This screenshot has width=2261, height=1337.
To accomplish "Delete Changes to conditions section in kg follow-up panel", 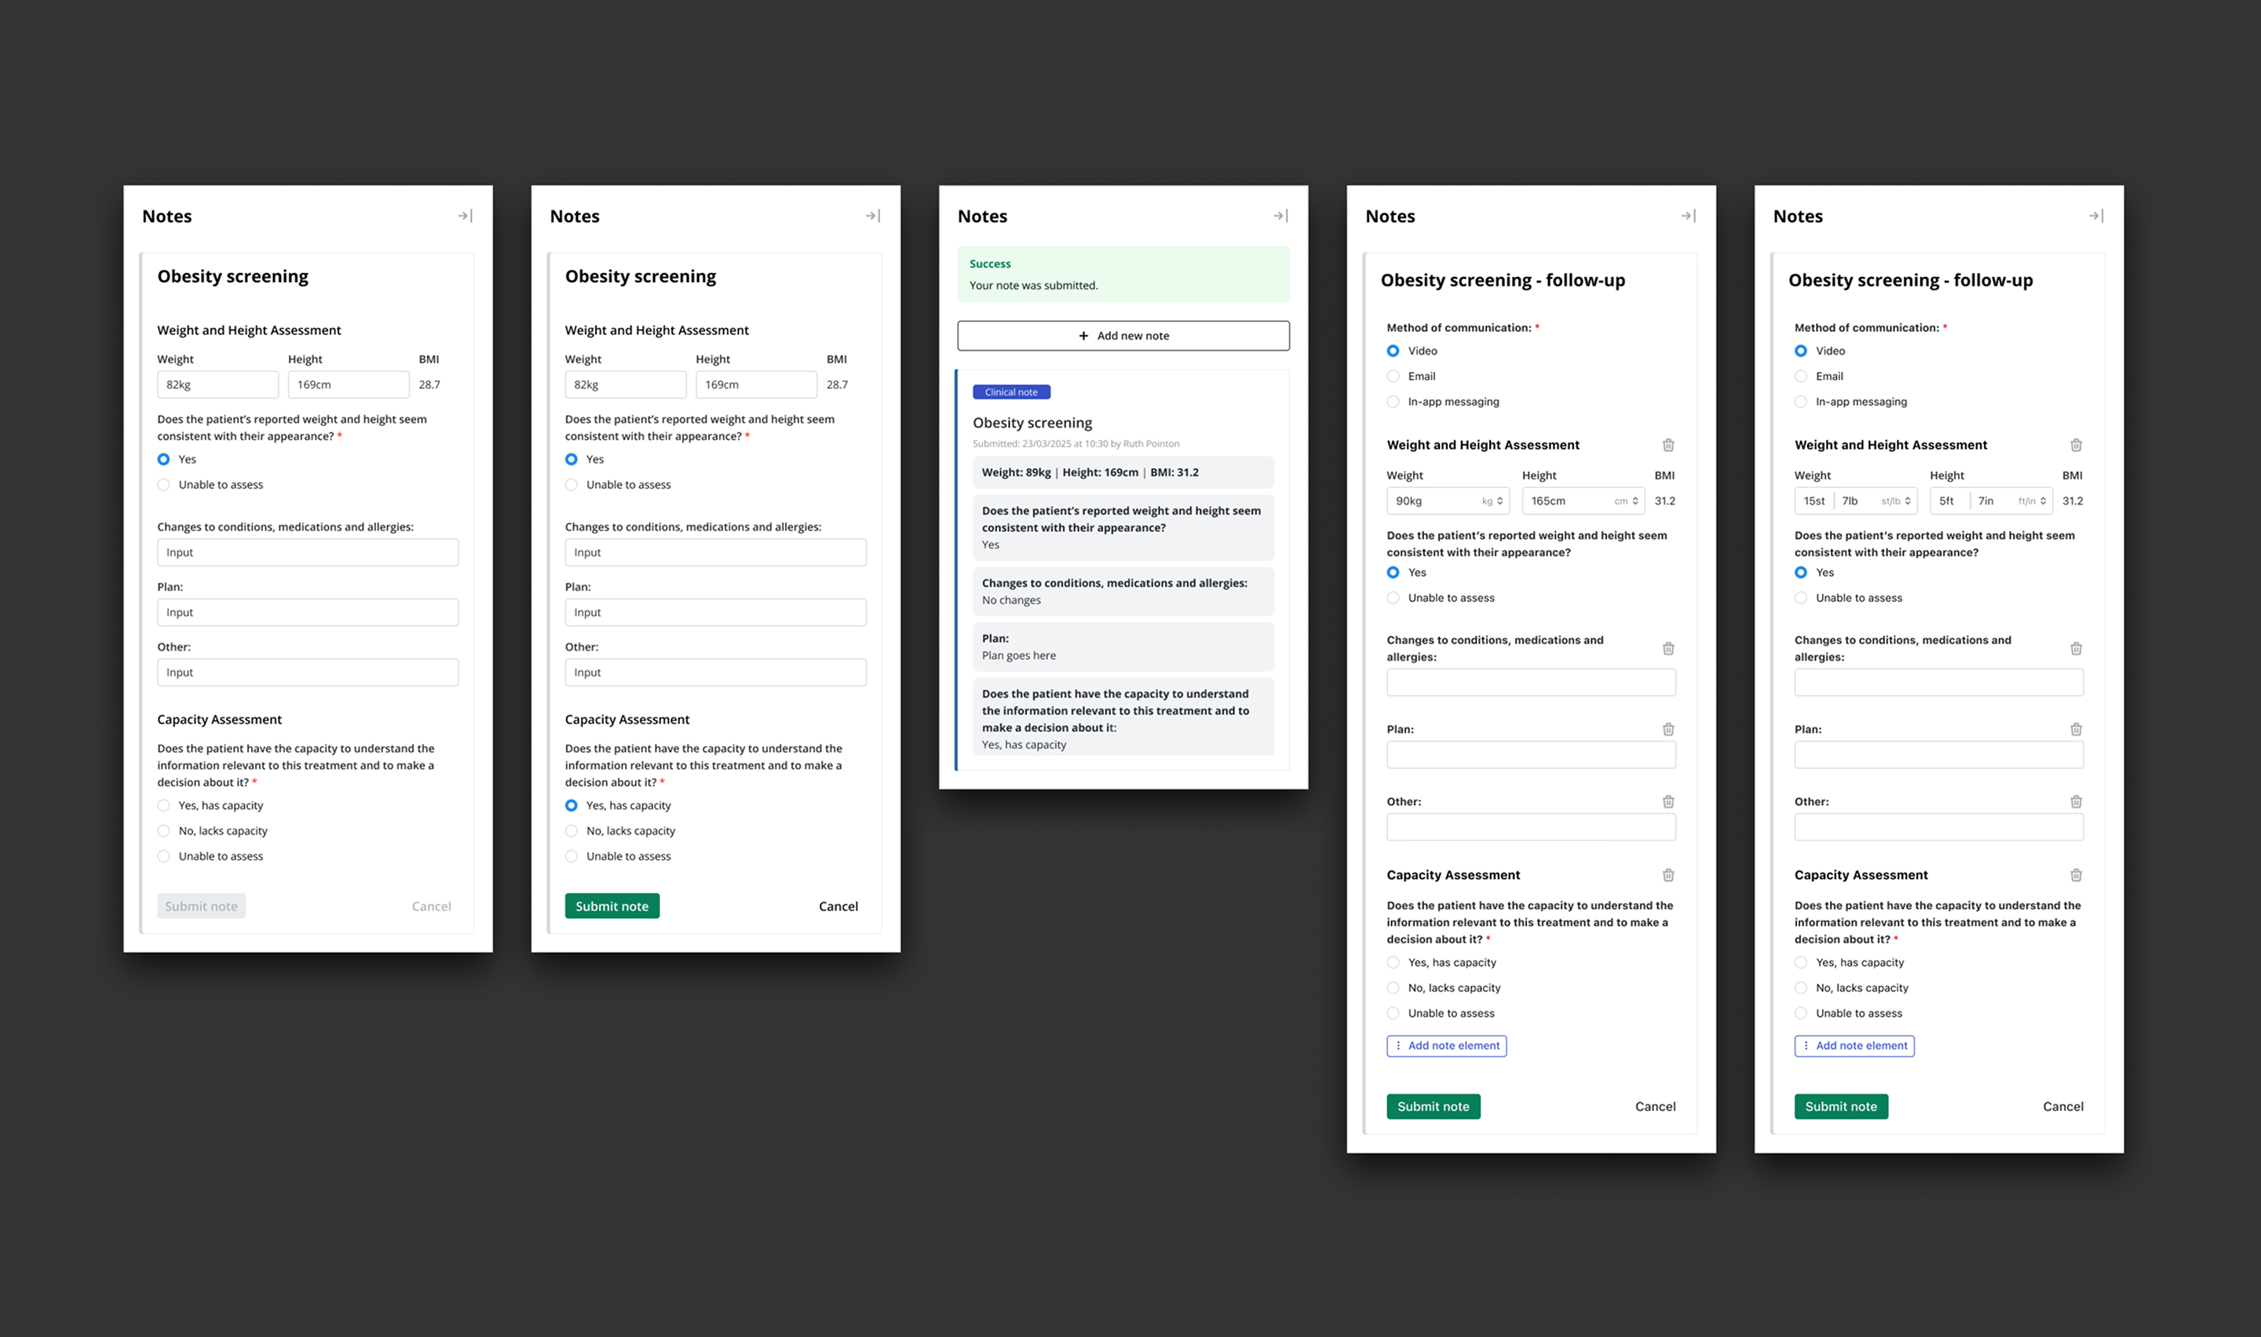I will 1668,649.
